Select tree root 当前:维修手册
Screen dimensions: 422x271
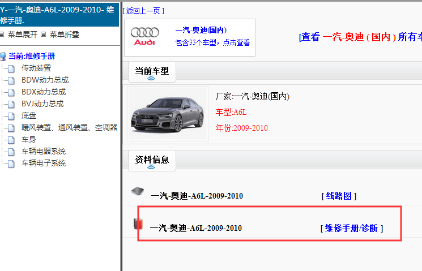click(32, 56)
